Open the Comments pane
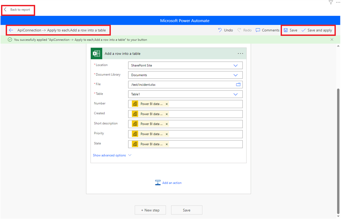Viewport: 341px width, 220px height. [267, 30]
